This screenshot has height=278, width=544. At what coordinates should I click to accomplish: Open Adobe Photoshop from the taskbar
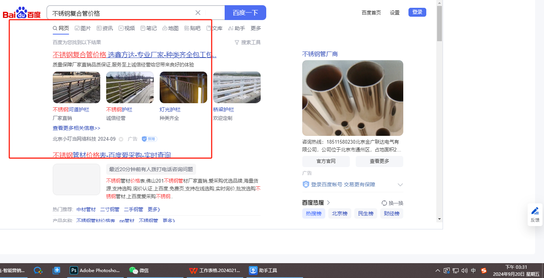95,271
